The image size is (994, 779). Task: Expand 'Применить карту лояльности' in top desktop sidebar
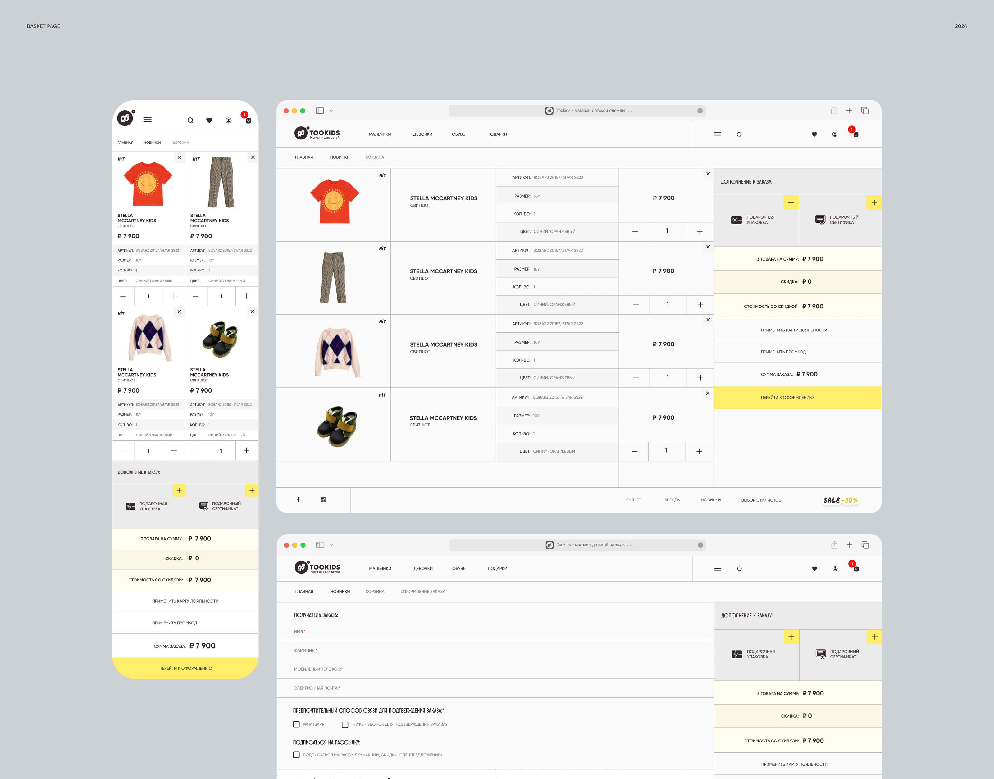(x=794, y=330)
